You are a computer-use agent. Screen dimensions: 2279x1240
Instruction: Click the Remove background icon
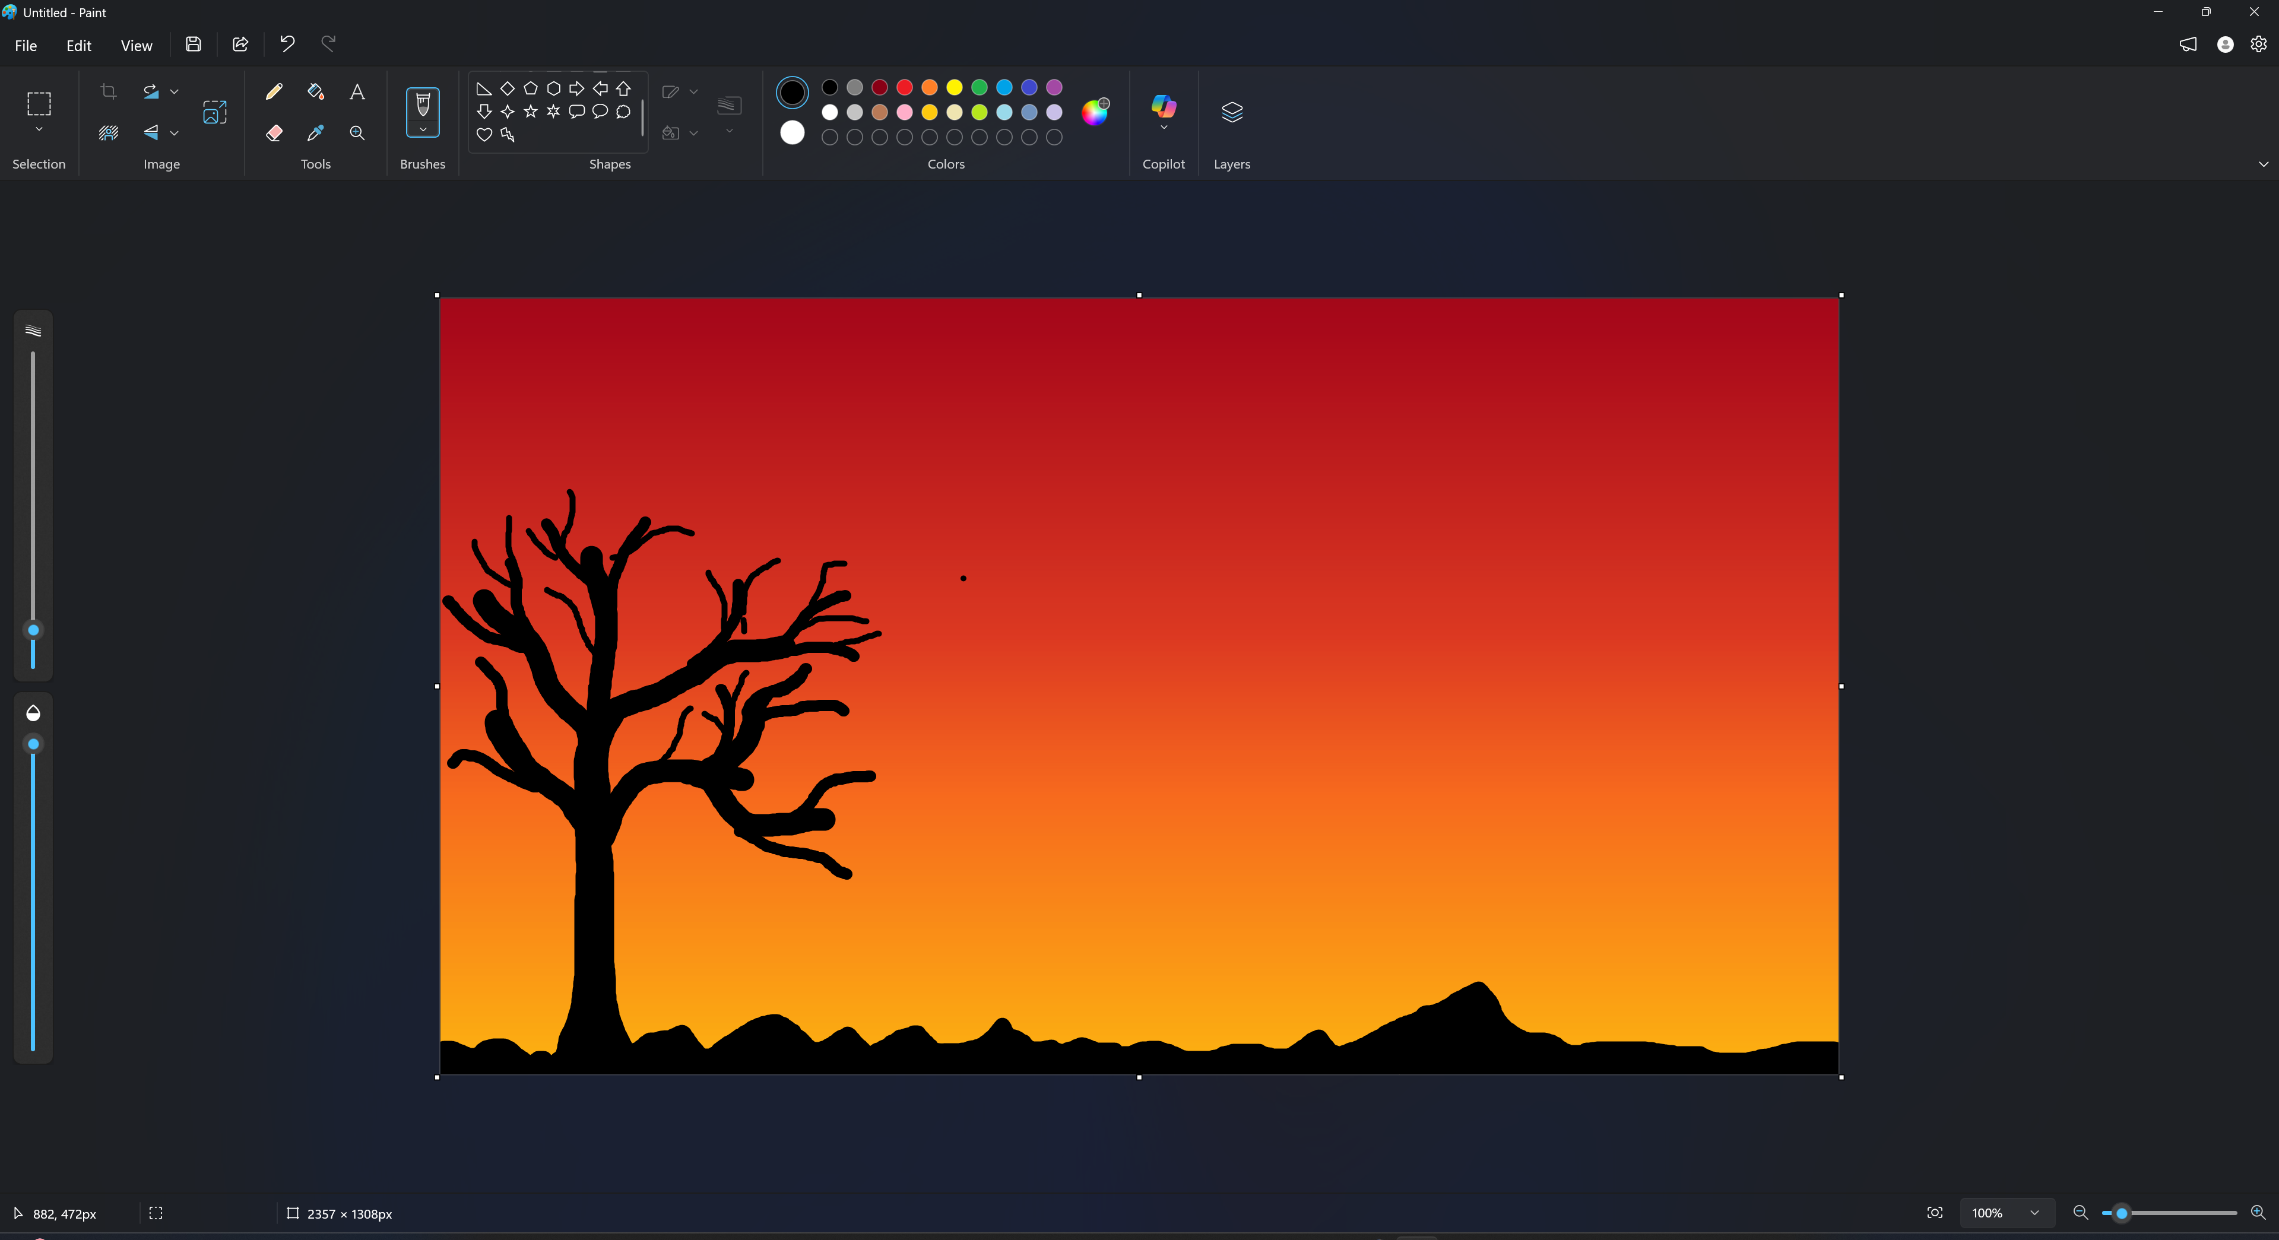click(x=109, y=133)
